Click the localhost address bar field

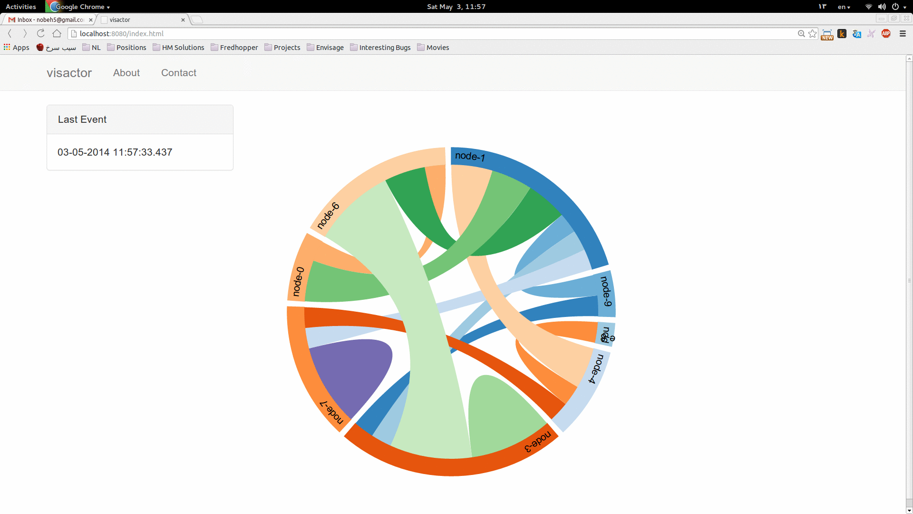428,33
